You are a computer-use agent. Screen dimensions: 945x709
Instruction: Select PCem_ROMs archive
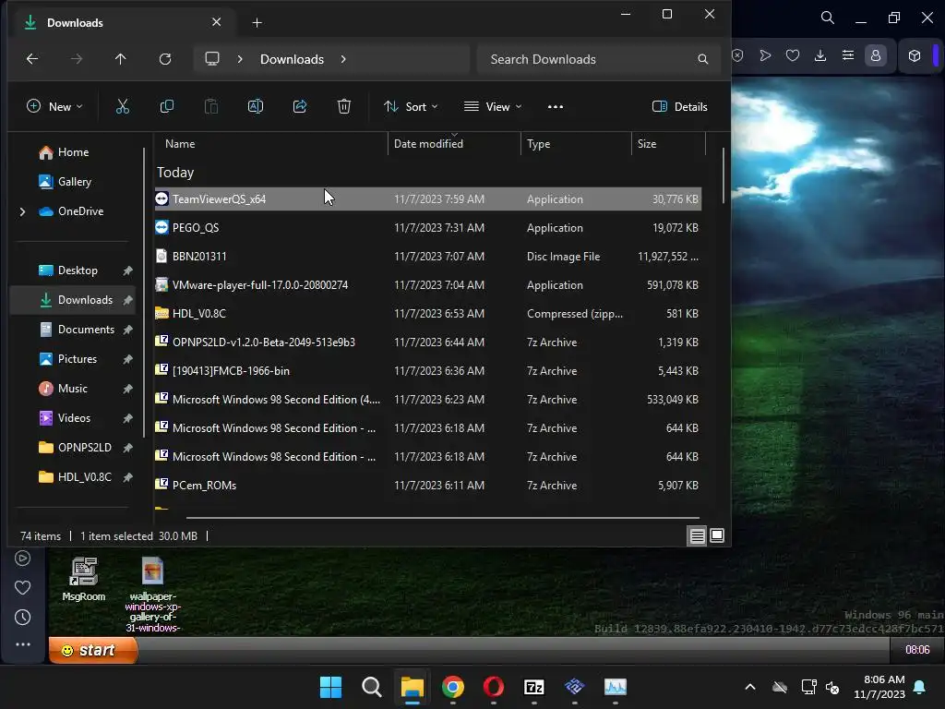(428, 486)
